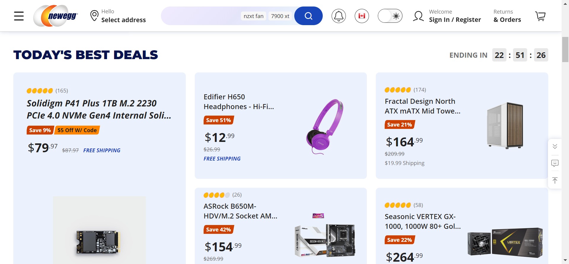Screen dimensions: 569x264
Task: Open the shopping cart
Action: [x=540, y=16]
